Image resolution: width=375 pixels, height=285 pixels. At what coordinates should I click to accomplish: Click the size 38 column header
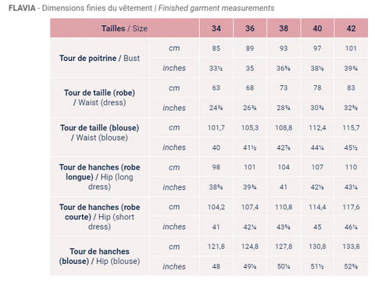(x=284, y=28)
